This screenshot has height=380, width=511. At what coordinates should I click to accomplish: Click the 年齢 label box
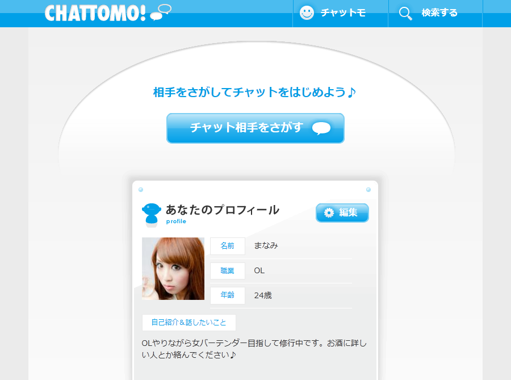[x=228, y=295]
